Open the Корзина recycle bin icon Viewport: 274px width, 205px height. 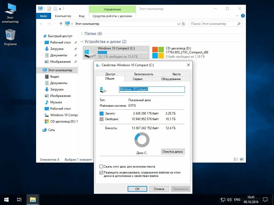click(x=10, y=37)
